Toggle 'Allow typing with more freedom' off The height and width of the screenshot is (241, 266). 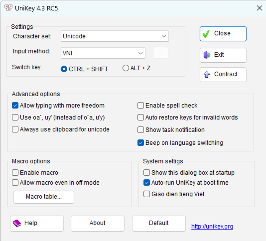click(x=15, y=105)
